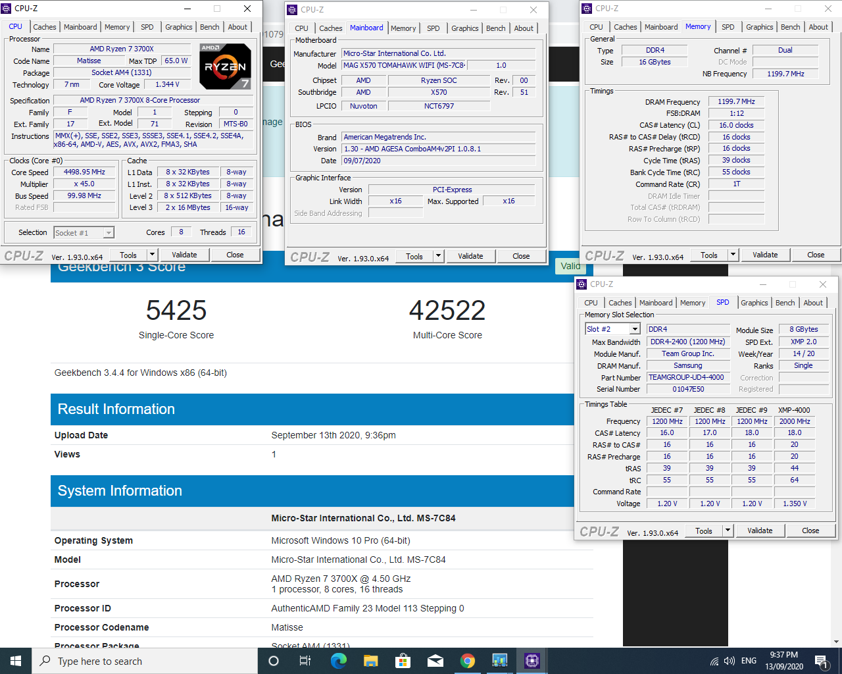842x674 pixels.
Task: Click the DRAM Frequency value 1199.7 MHz in Timings
Action: pos(737,101)
